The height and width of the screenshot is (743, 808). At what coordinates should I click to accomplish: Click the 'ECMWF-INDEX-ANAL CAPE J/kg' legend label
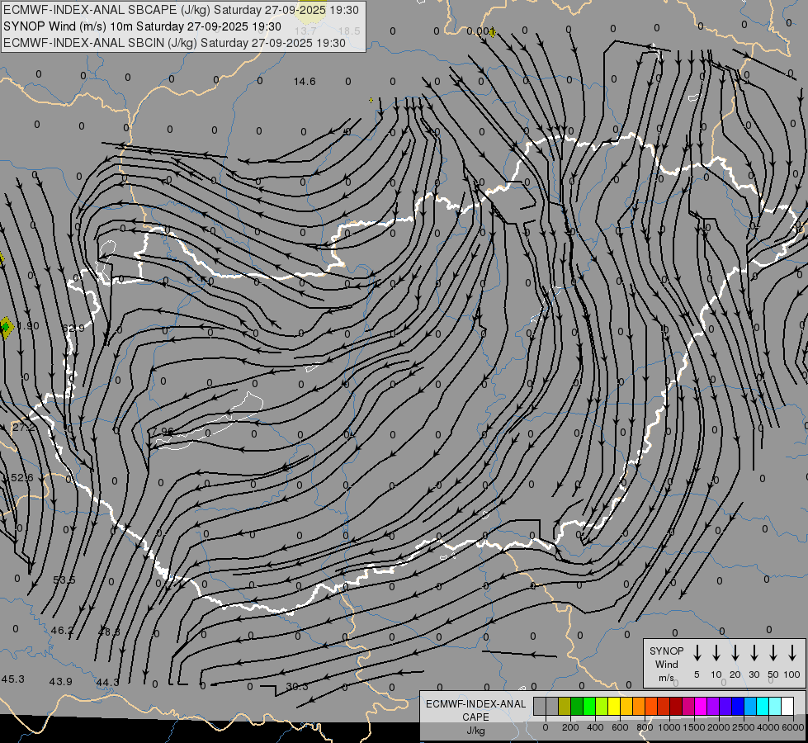pyautogui.click(x=475, y=717)
